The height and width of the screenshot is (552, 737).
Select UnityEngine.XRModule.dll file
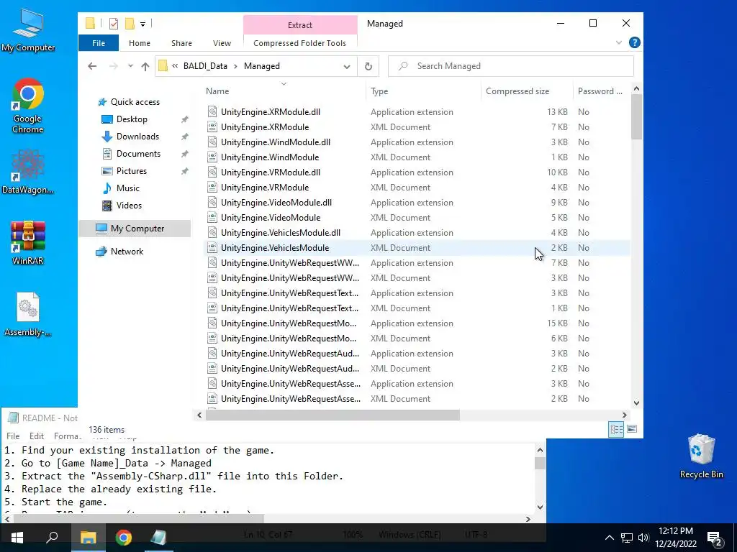(x=271, y=112)
